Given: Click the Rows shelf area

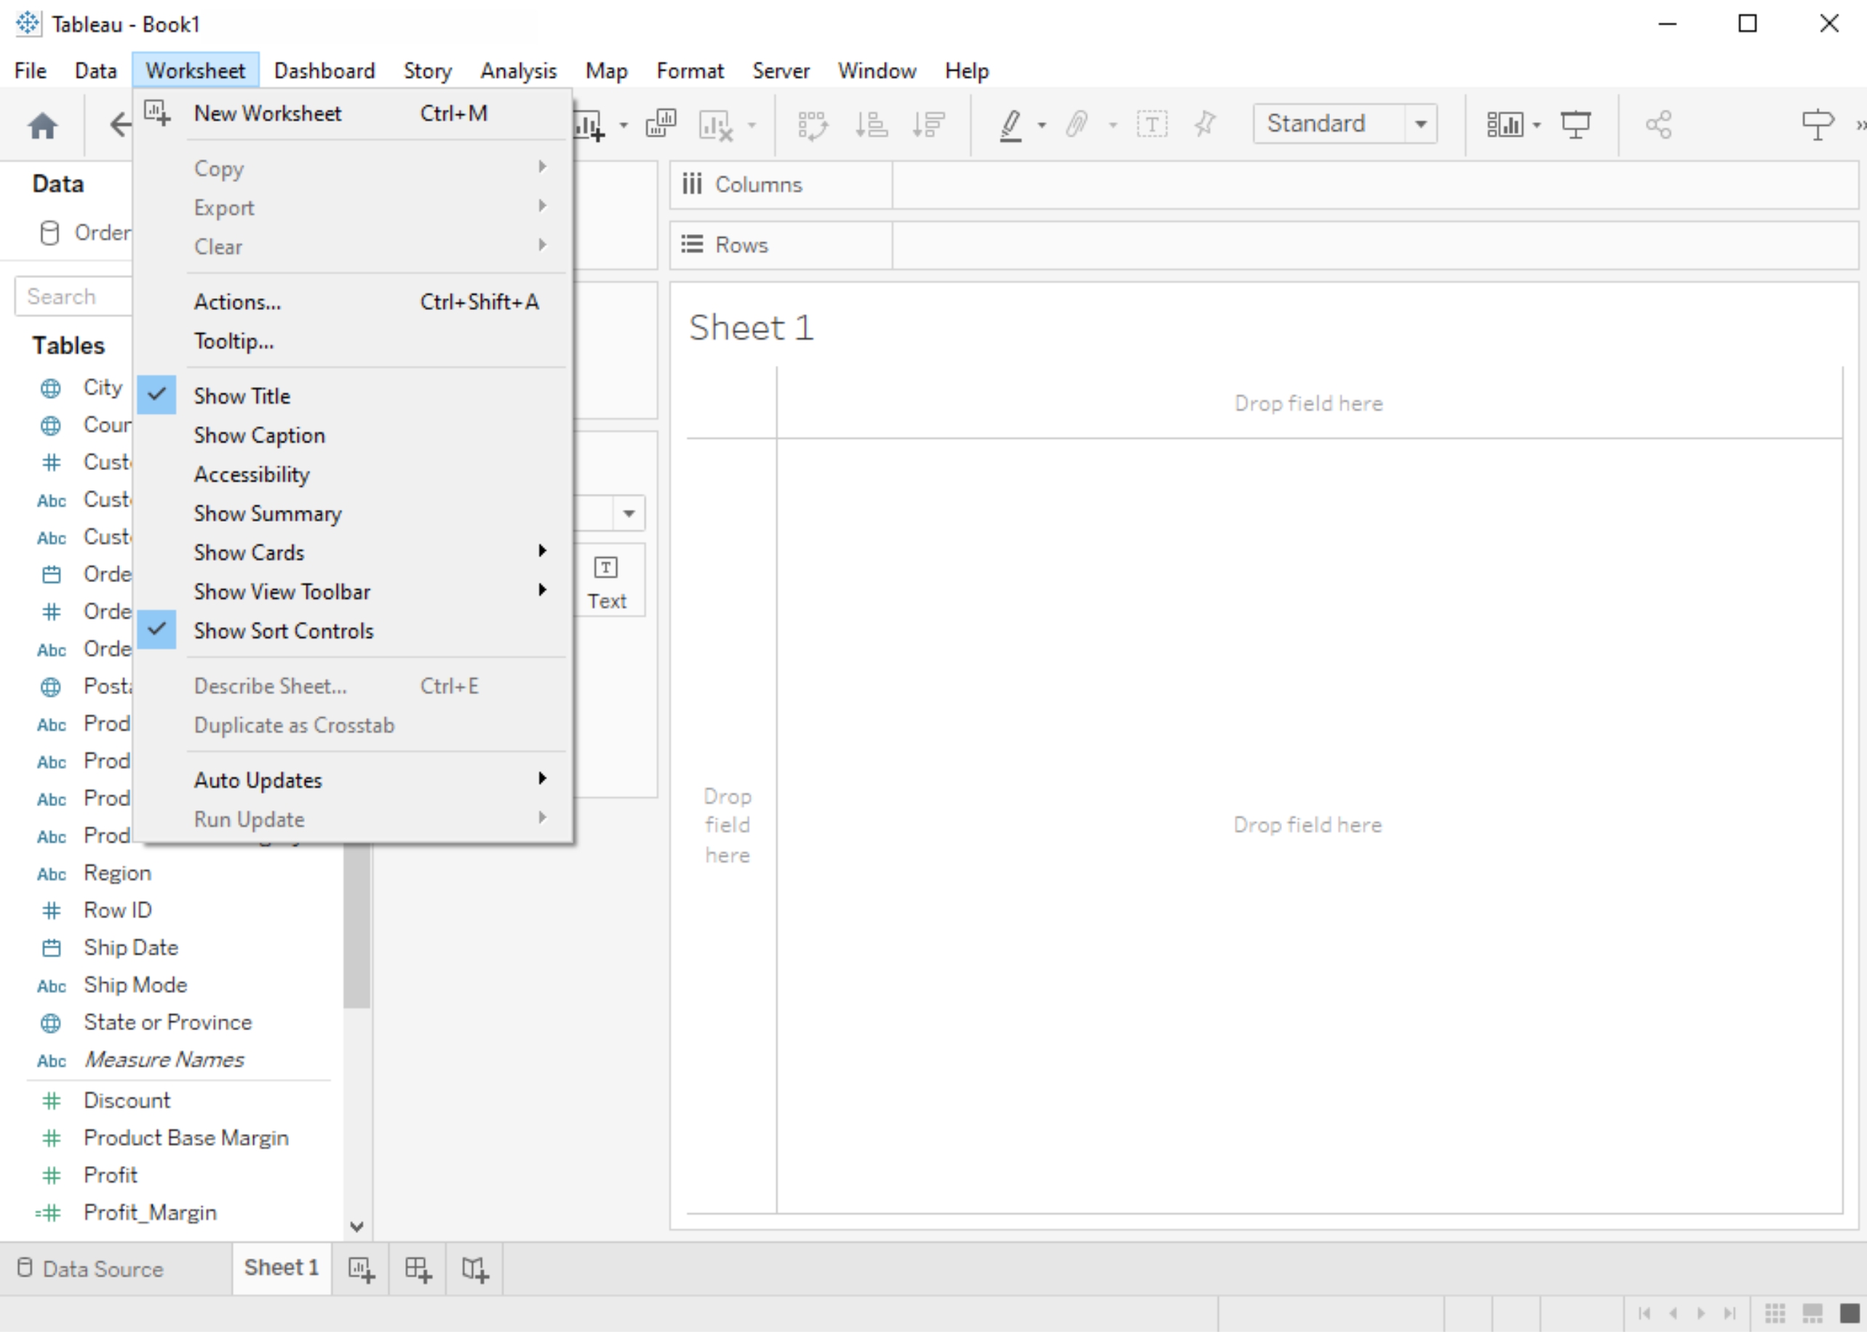Looking at the screenshot, I should coord(1375,245).
